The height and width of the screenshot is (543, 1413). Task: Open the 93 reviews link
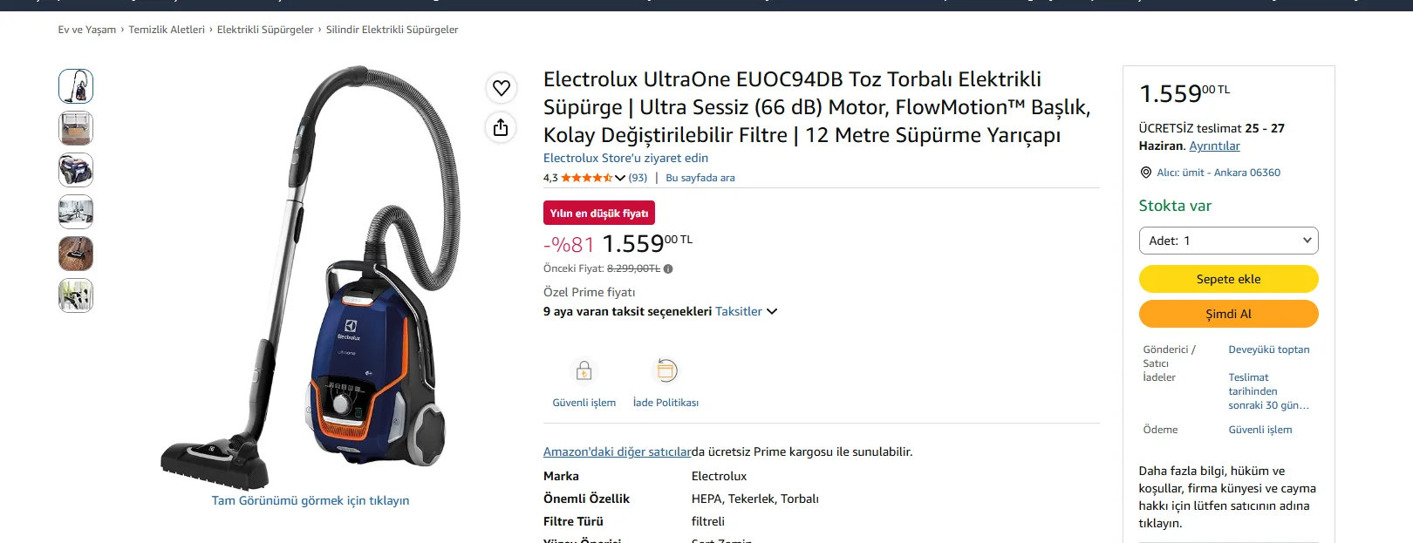pos(638,178)
